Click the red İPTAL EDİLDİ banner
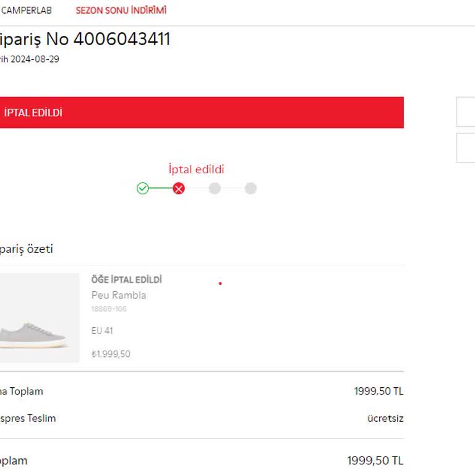The height and width of the screenshot is (475, 475). point(201,113)
